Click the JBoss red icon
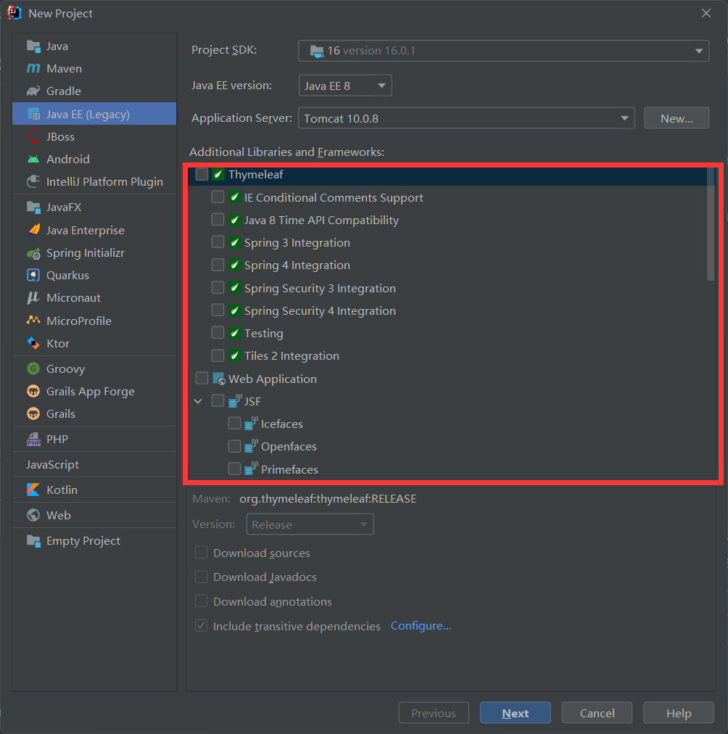 pyautogui.click(x=33, y=136)
